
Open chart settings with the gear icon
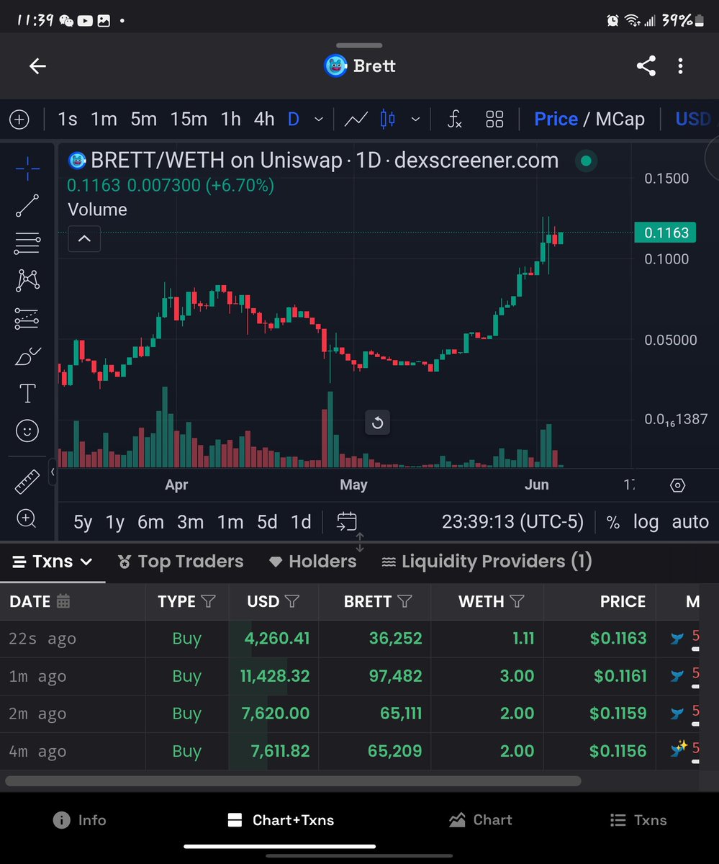click(677, 485)
